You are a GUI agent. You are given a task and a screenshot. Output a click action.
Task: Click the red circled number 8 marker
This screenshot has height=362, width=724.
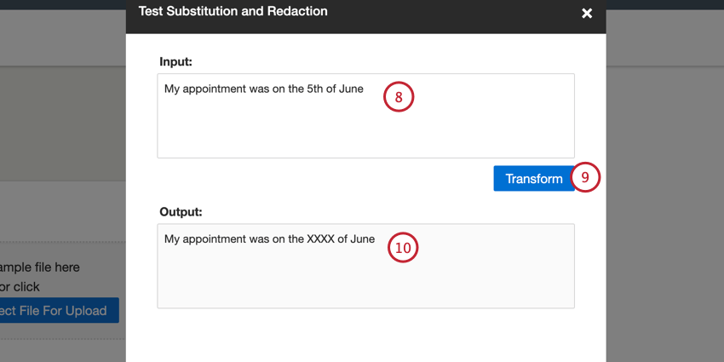tap(398, 96)
